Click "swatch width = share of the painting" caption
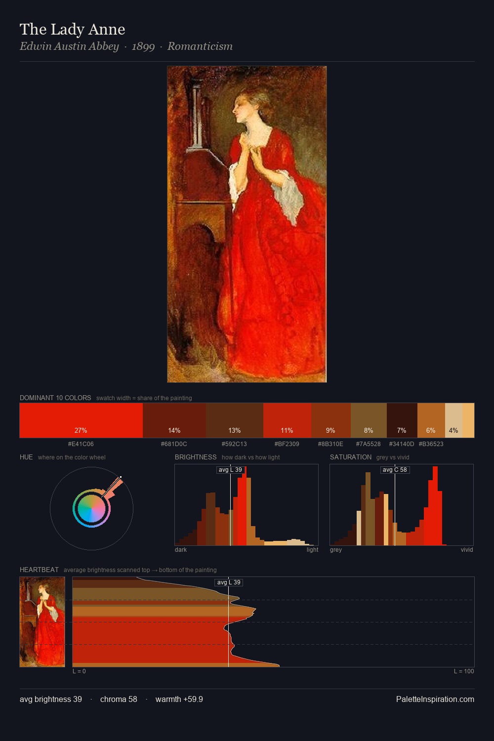Screen dimensions: 494x741 pos(144,398)
